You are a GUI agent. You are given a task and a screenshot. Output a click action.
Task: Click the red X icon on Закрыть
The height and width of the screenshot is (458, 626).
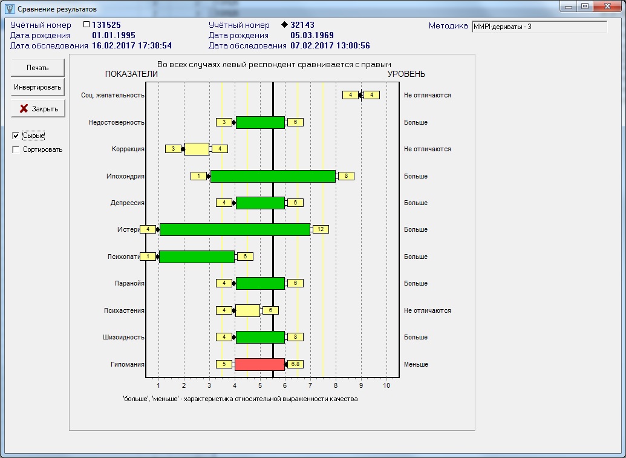pos(24,109)
